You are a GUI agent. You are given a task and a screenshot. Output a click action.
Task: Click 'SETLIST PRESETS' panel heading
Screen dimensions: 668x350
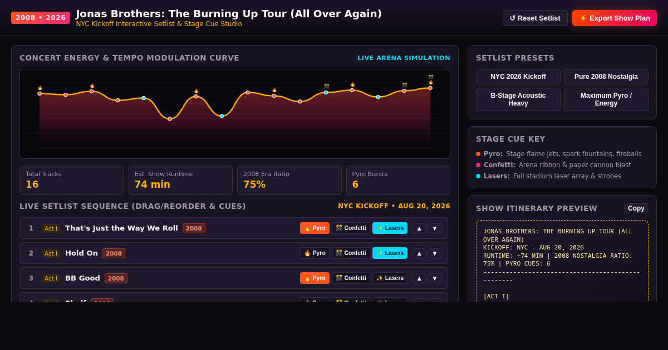click(515, 58)
